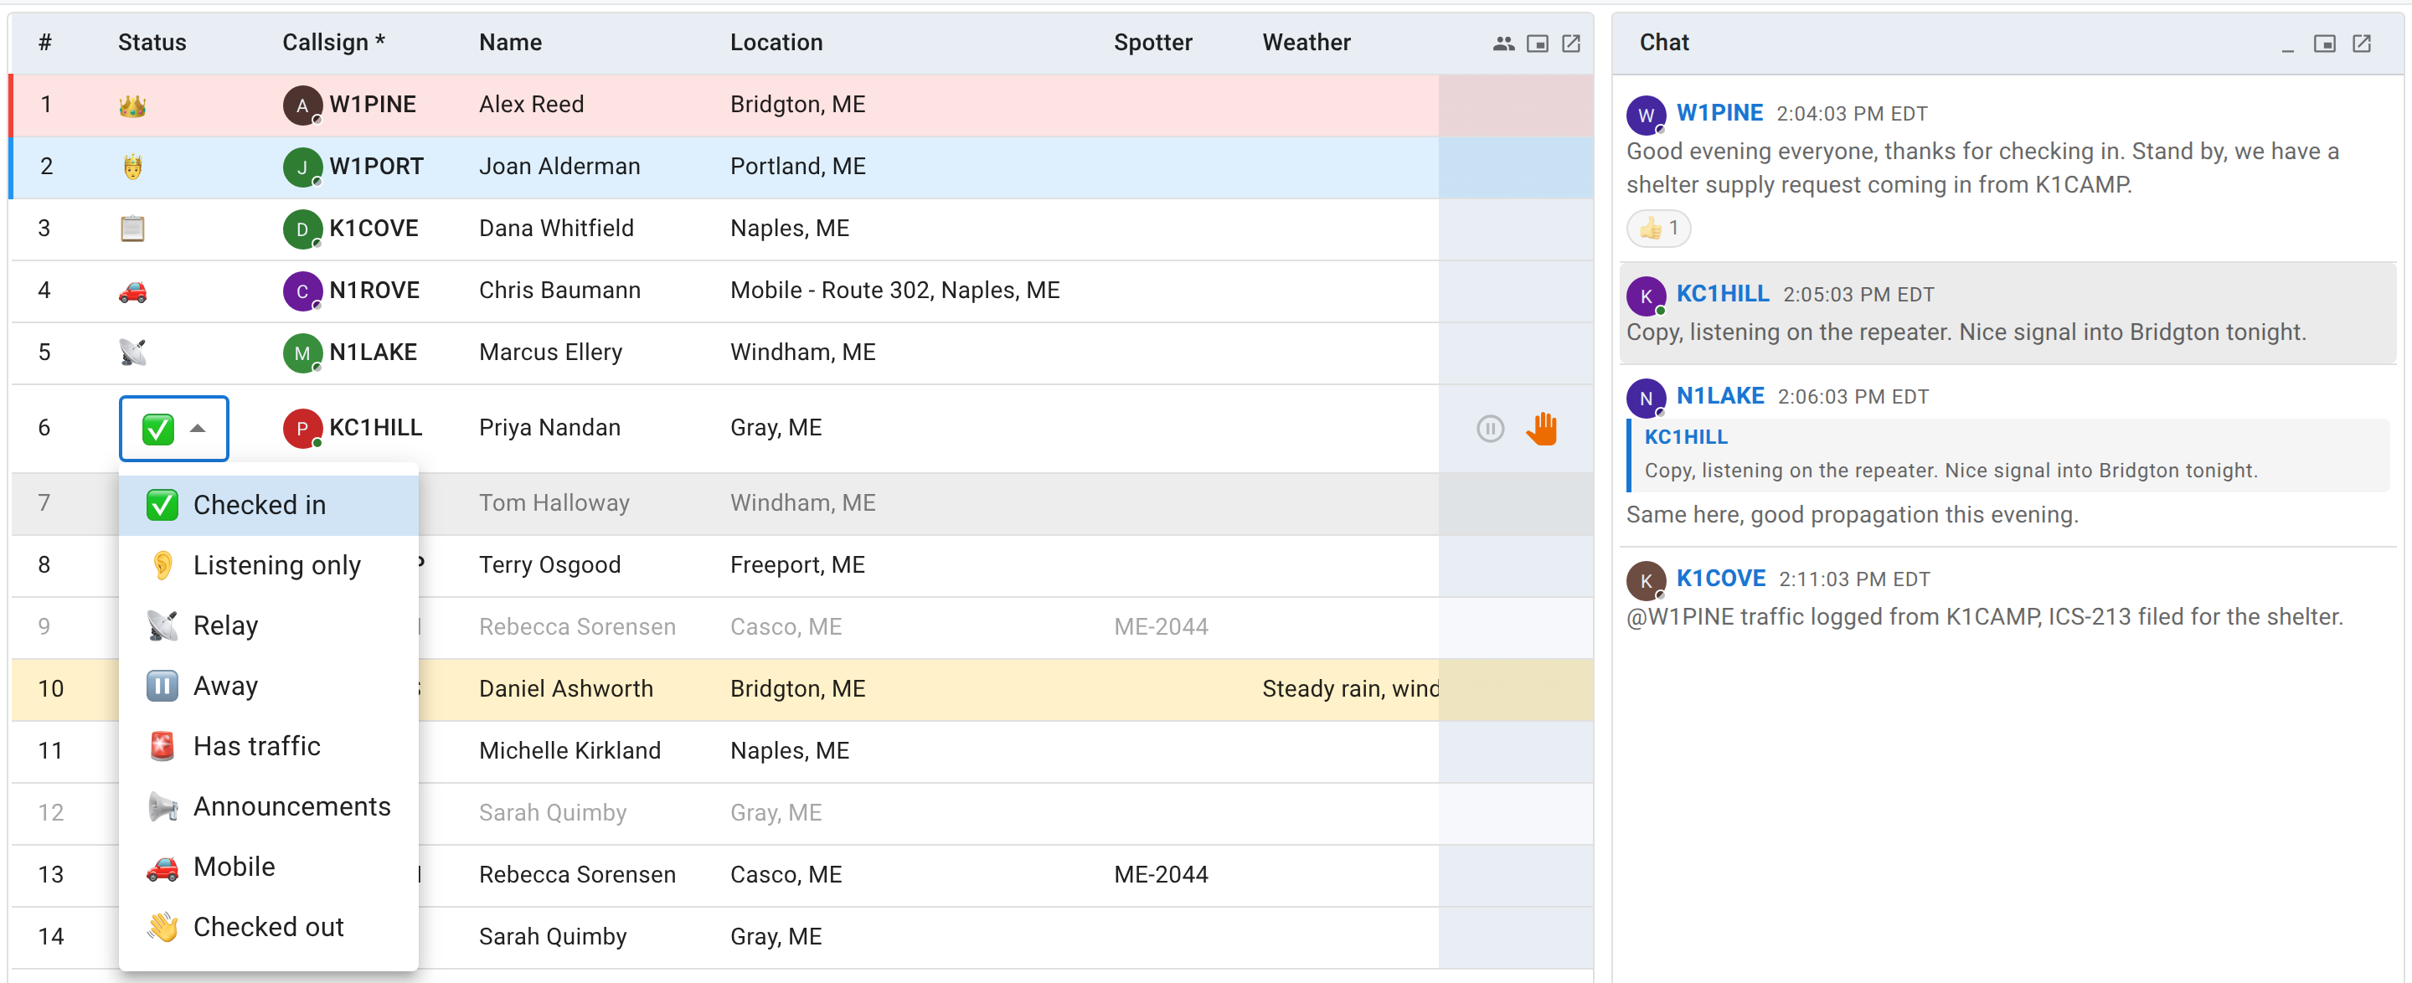Click 2:11:03 PM EDT timestamp in chat
Screen dimensions: 2412x983
[1854, 579]
